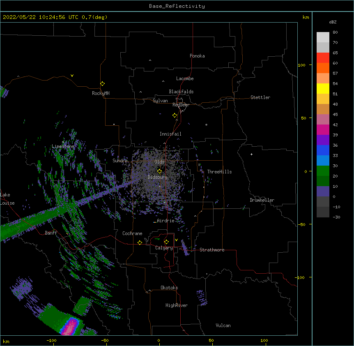Click the Cochrane label

coord(132,233)
